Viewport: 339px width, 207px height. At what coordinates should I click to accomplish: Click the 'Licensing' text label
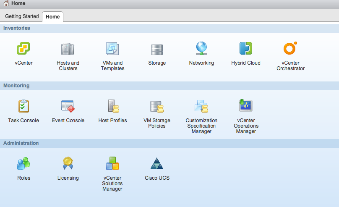(x=68, y=178)
